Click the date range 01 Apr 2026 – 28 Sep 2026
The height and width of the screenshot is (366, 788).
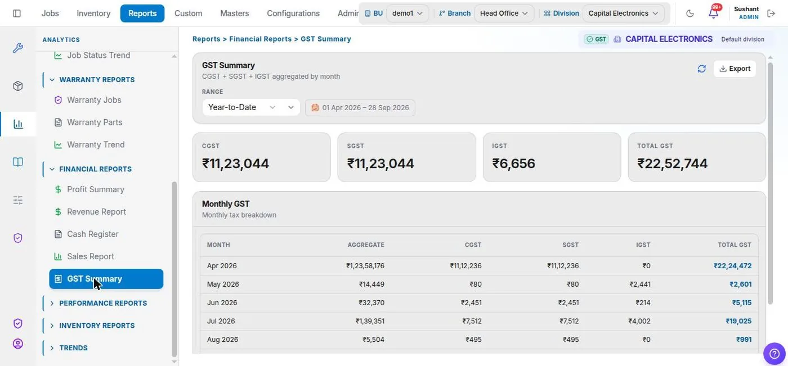click(360, 108)
